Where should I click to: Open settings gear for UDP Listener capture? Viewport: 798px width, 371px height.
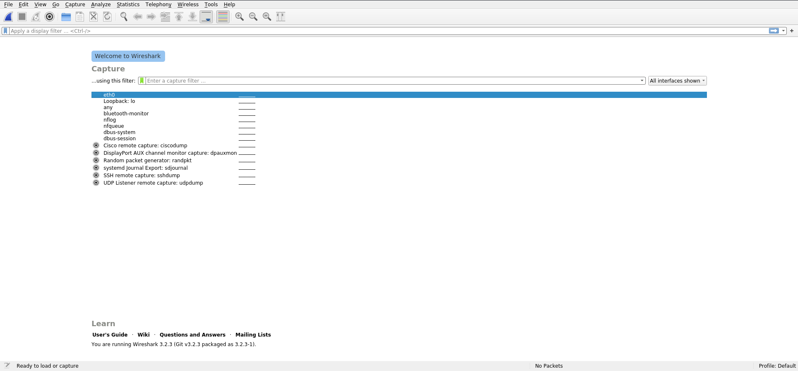[x=96, y=183]
